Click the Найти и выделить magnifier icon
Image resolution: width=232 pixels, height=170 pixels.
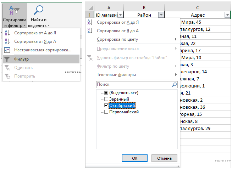click(39, 10)
